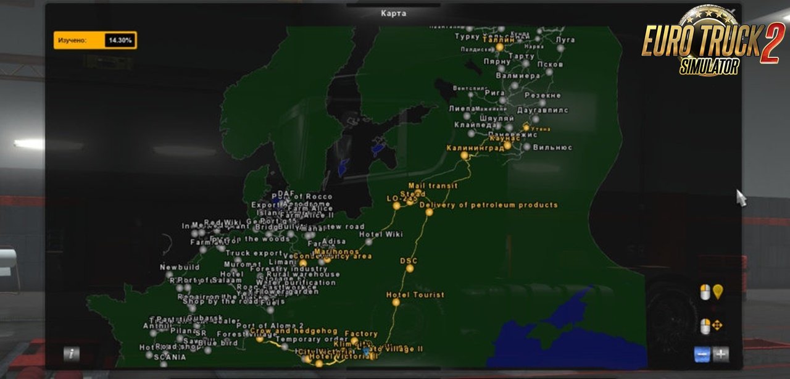Click the Изучено 14.30% explored indicator
Screen dimensions: 790x379
(95, 40)
